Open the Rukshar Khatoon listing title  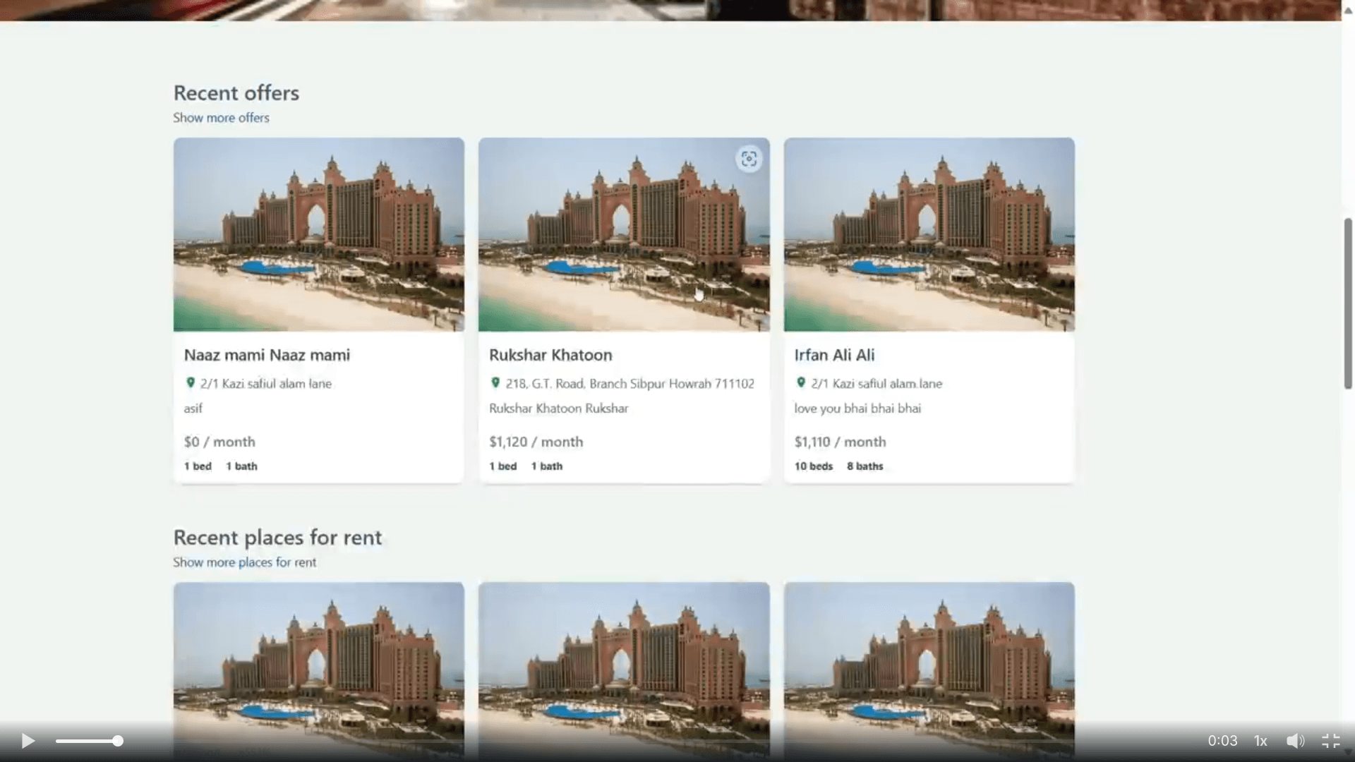tap(550, 355)
